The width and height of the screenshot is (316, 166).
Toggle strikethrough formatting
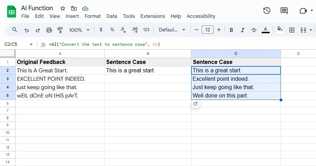point(254,30)
